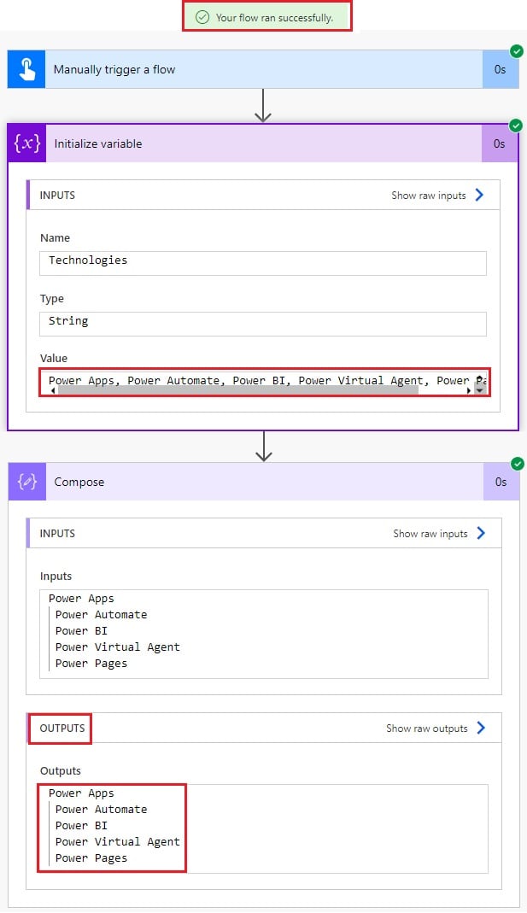The height and width of the screenshot is (913, 527).
Task: Click green checkmark on Initialize variable step
Action: click(515, 126)
